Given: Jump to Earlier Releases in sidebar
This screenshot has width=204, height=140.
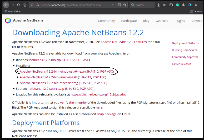Looking at the screenshot, I should click(x=181, y=64).
